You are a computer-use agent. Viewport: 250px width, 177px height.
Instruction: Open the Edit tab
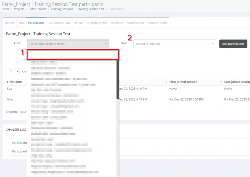point(21,23)
